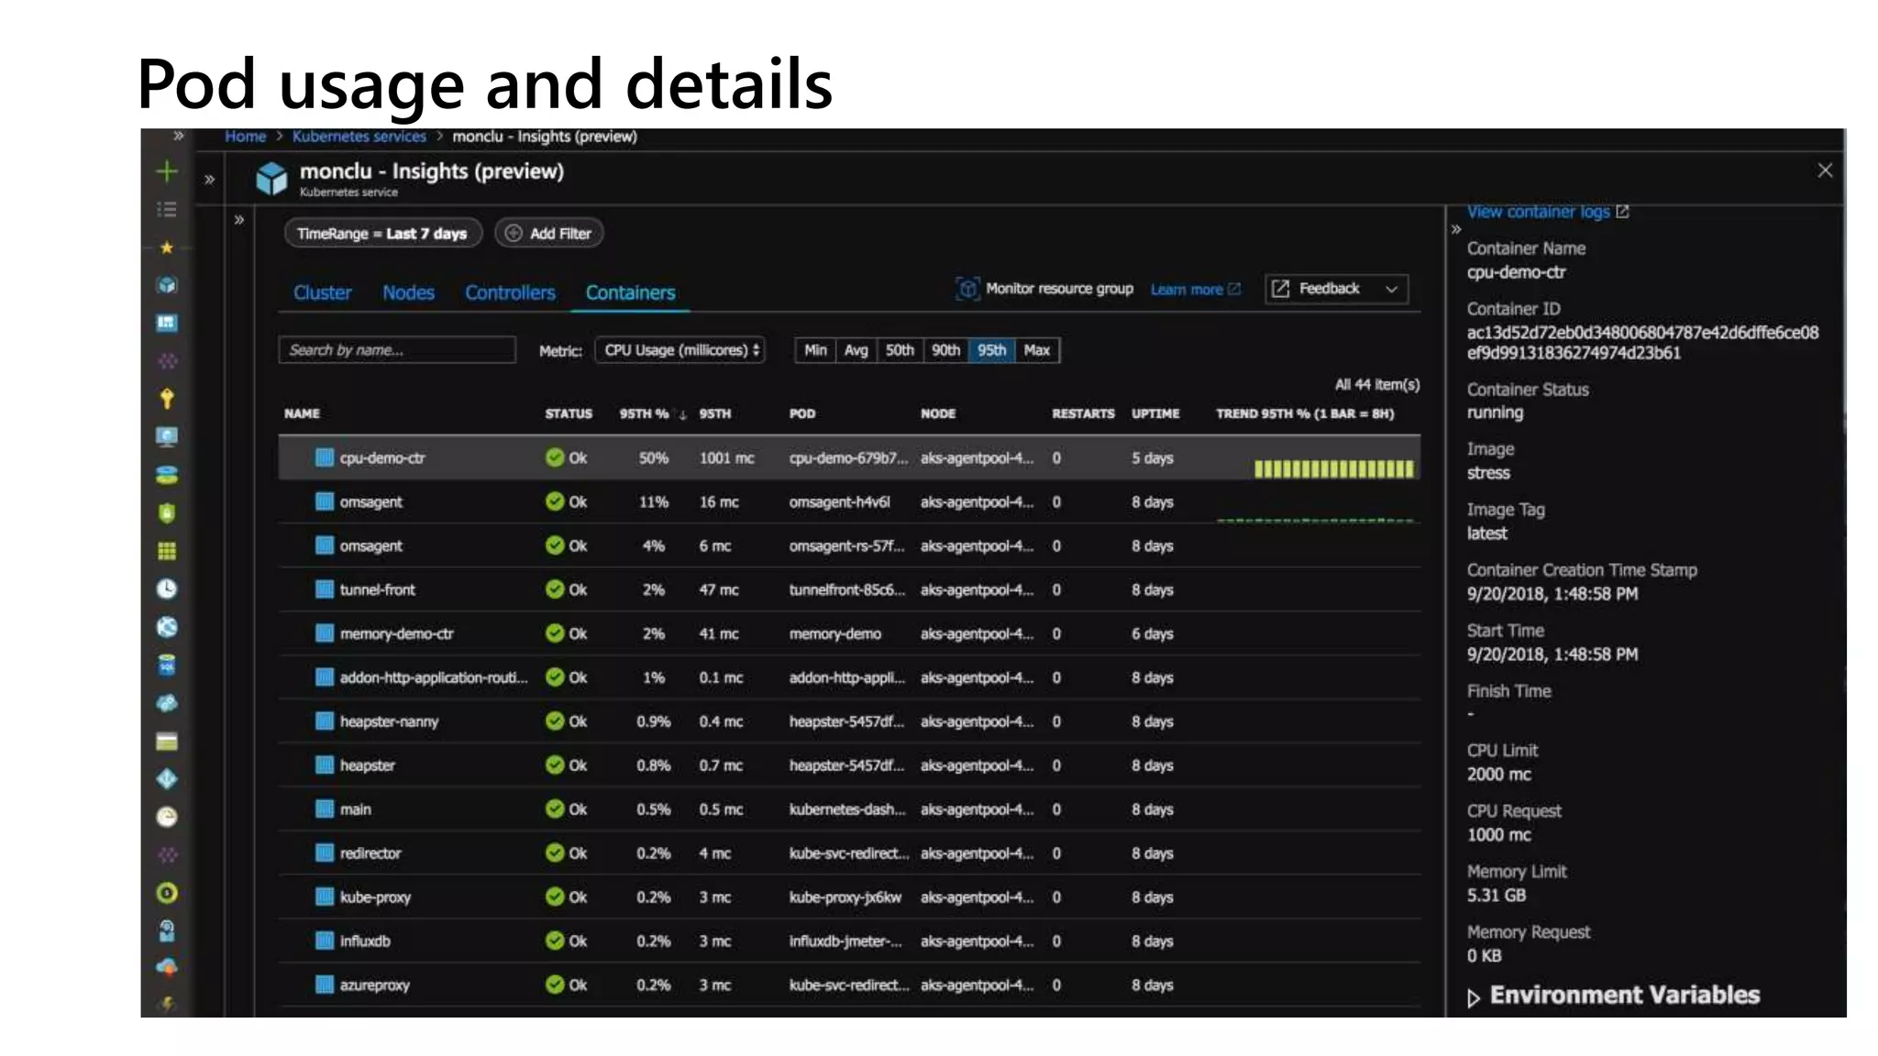The width and height of the screenshot is (1878, 1056).
Task: Click the Add Filter button
Action: tap(548, 234)
